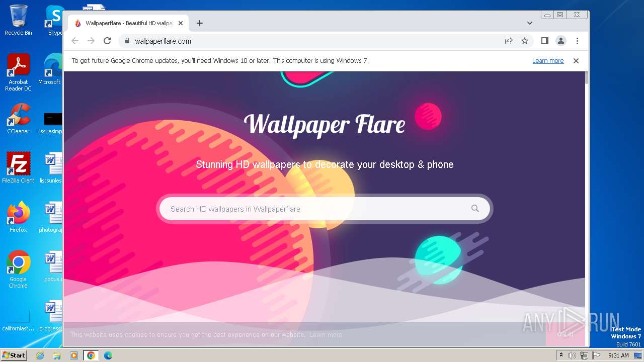Click the browser back arrow

(x=75, y=41)
